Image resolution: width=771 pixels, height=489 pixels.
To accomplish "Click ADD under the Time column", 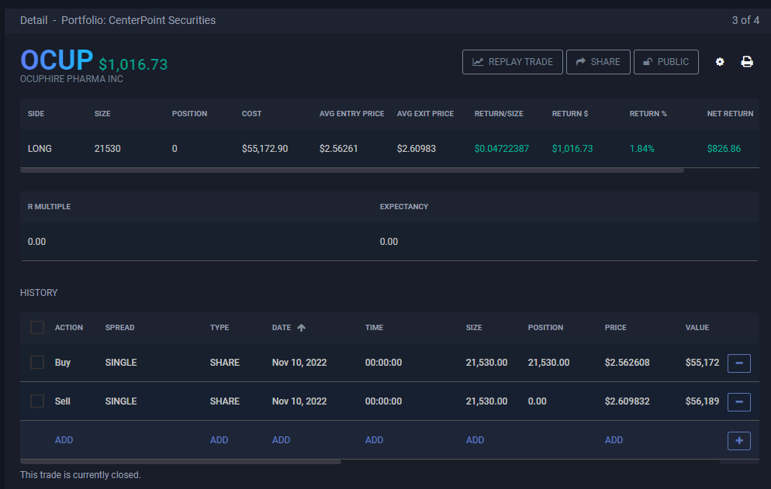I will (374, 440).
